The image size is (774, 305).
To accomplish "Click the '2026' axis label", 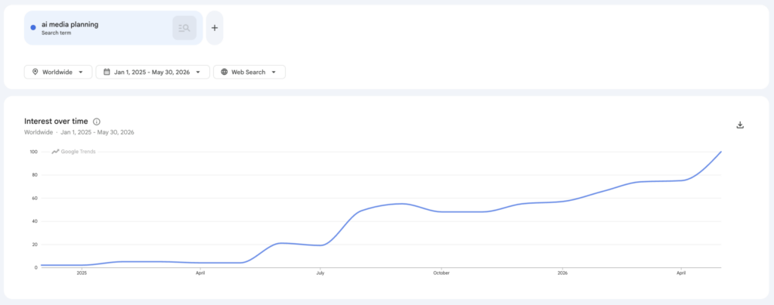I will coord(562,273).
